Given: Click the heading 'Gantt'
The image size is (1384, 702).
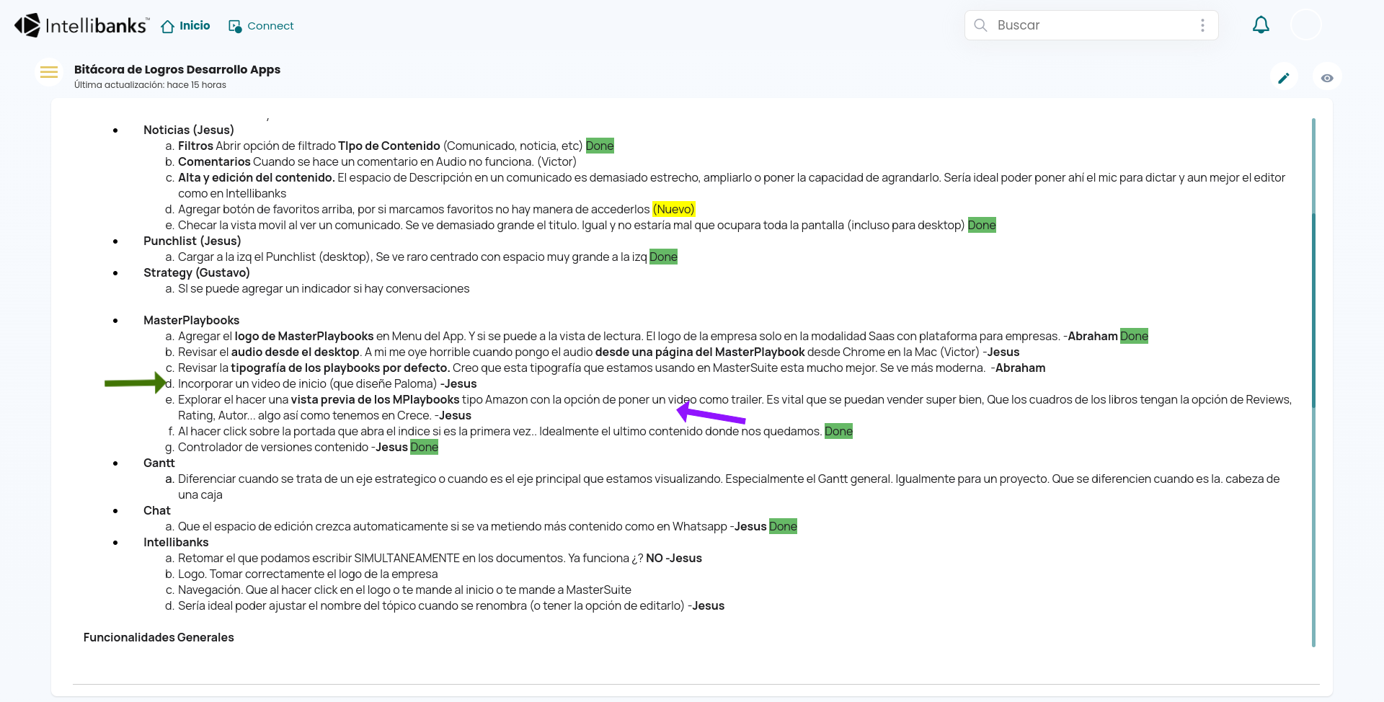Looking at the screenshot, I should click(x=159, y=463).
